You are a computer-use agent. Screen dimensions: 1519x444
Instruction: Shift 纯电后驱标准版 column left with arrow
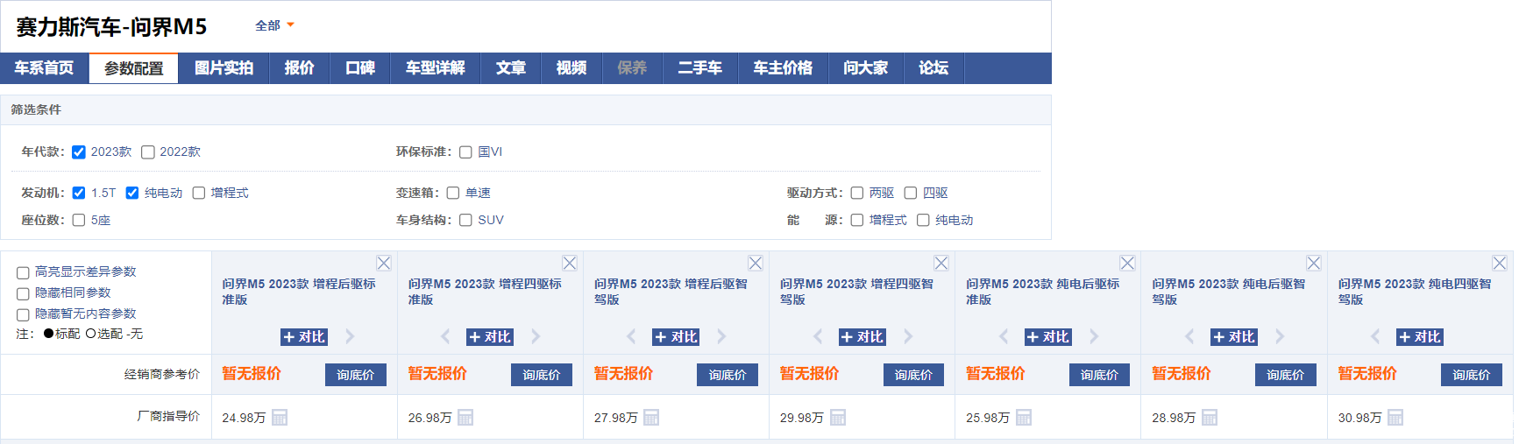[1004, 336]
